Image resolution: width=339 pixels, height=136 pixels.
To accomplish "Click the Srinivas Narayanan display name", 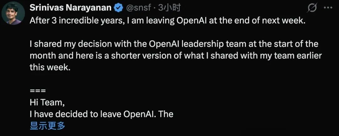I will [x=71, y=8].
